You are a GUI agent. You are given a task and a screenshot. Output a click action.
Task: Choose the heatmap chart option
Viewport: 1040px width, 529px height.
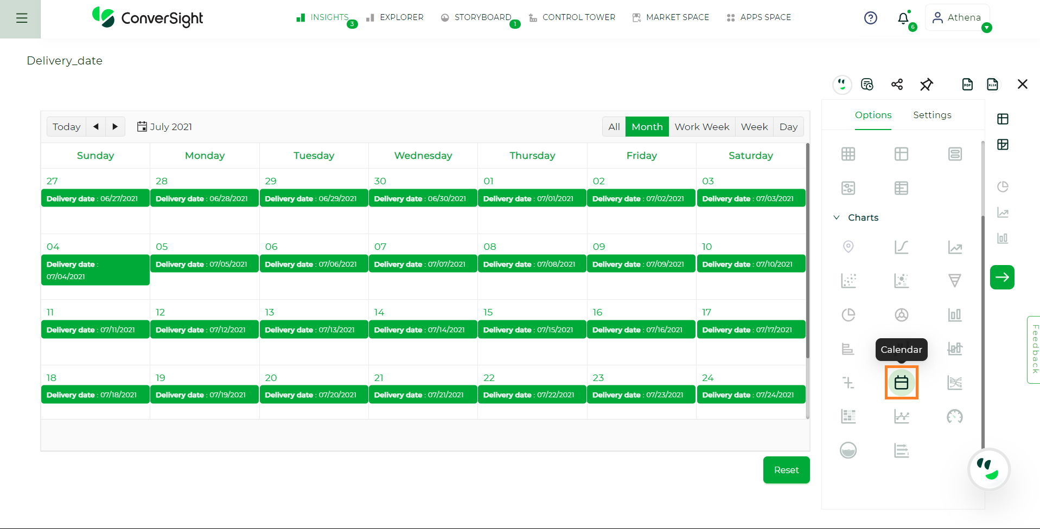tap(848, 416)
